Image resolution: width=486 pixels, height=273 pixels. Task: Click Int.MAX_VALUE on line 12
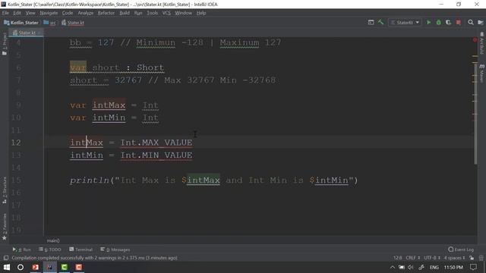(x=156, y=143)
